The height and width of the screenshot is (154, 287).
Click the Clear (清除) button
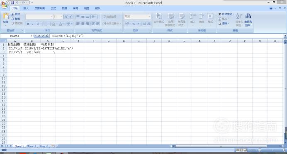click(224, 23)
